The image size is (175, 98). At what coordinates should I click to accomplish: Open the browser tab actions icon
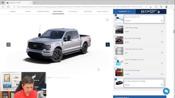(x=3, y=3)
